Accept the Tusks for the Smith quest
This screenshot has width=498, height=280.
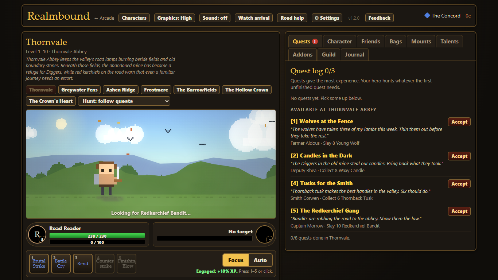pyautogui.click(x=459, y=184)
